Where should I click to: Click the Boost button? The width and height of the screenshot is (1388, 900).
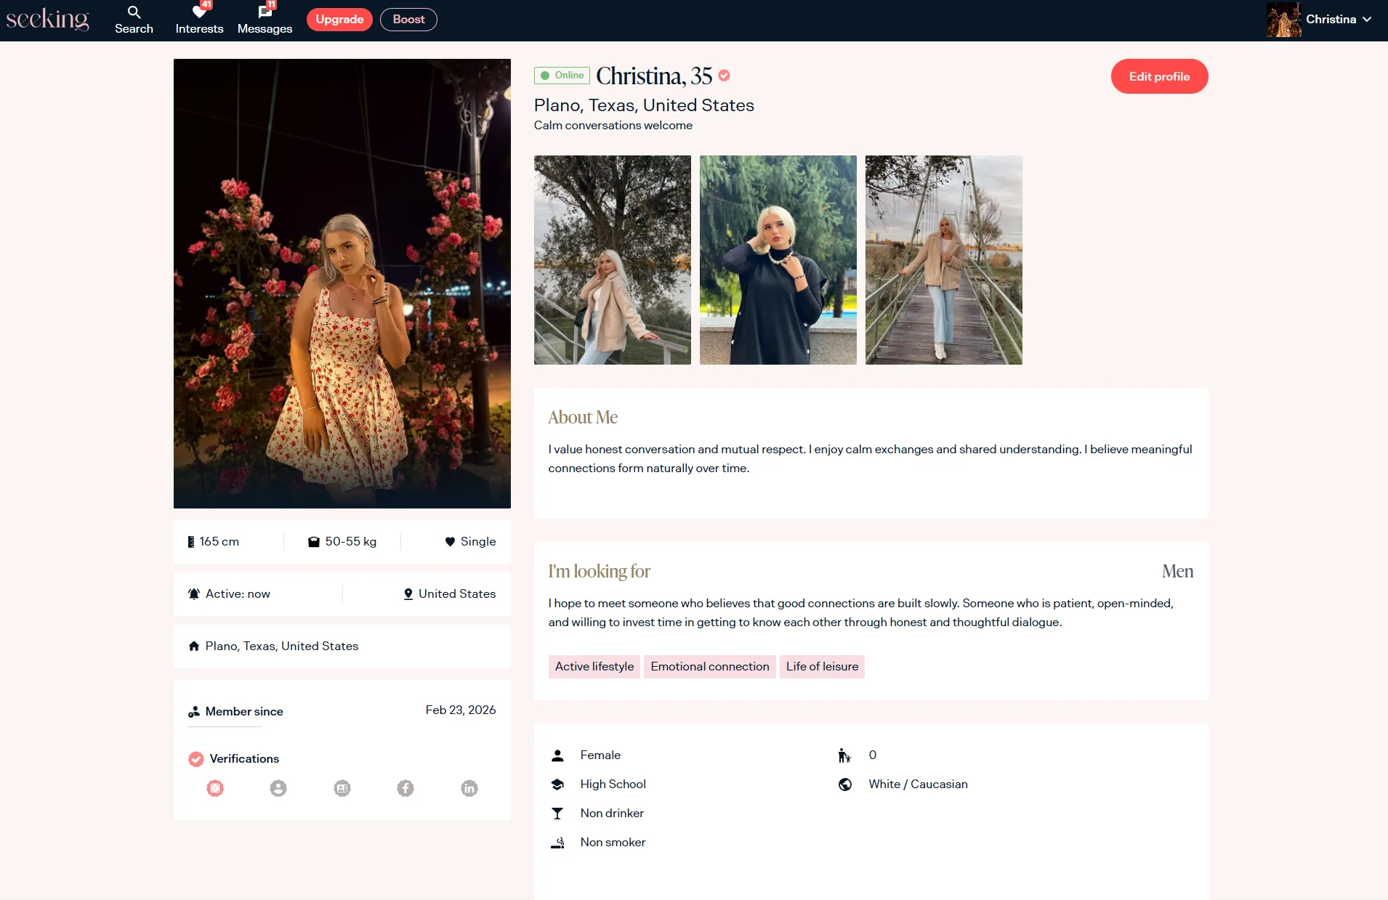pos(408,20)
